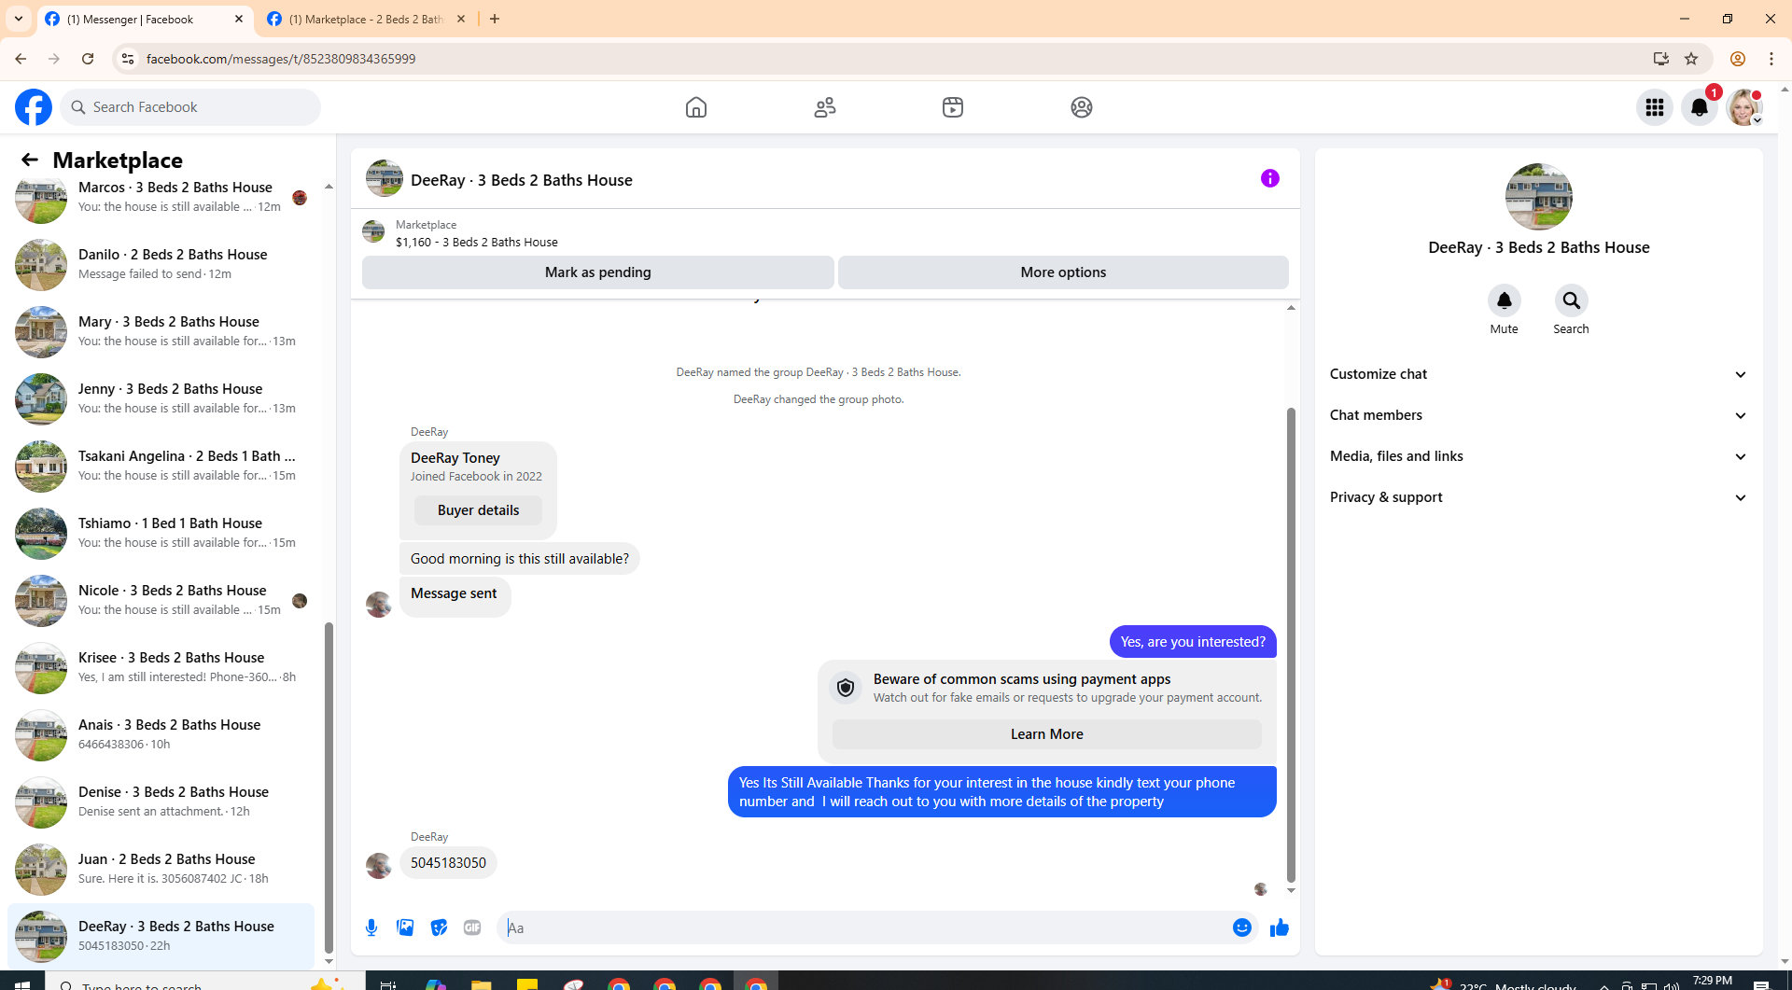Viewport: 1792px width, 990px height.
Task: Open Buyer details for DeeRay Toney
Action: (x=478, y=510)
